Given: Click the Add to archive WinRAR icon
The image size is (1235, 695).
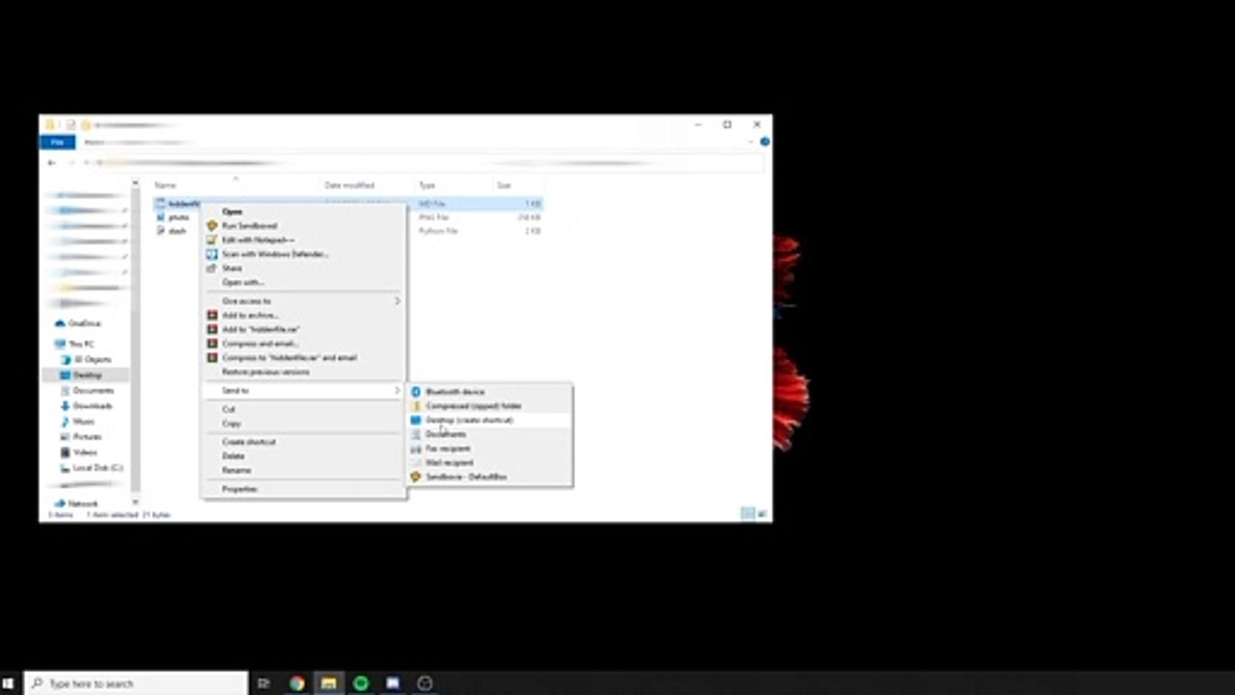Looking at the screenshot, I should (x=213, y=316).
